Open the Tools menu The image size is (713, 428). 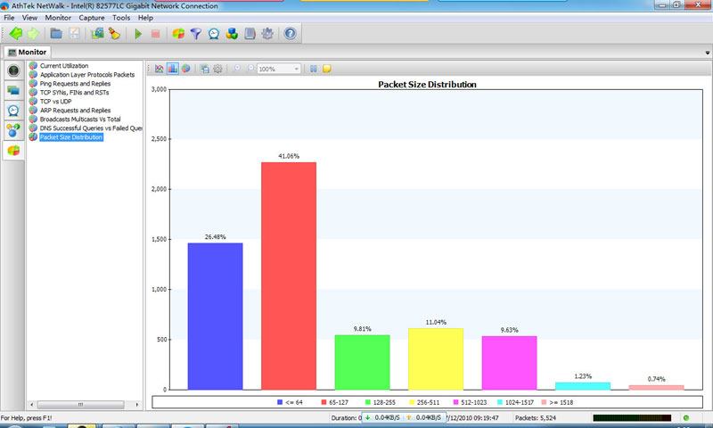[x=121, y=18]
